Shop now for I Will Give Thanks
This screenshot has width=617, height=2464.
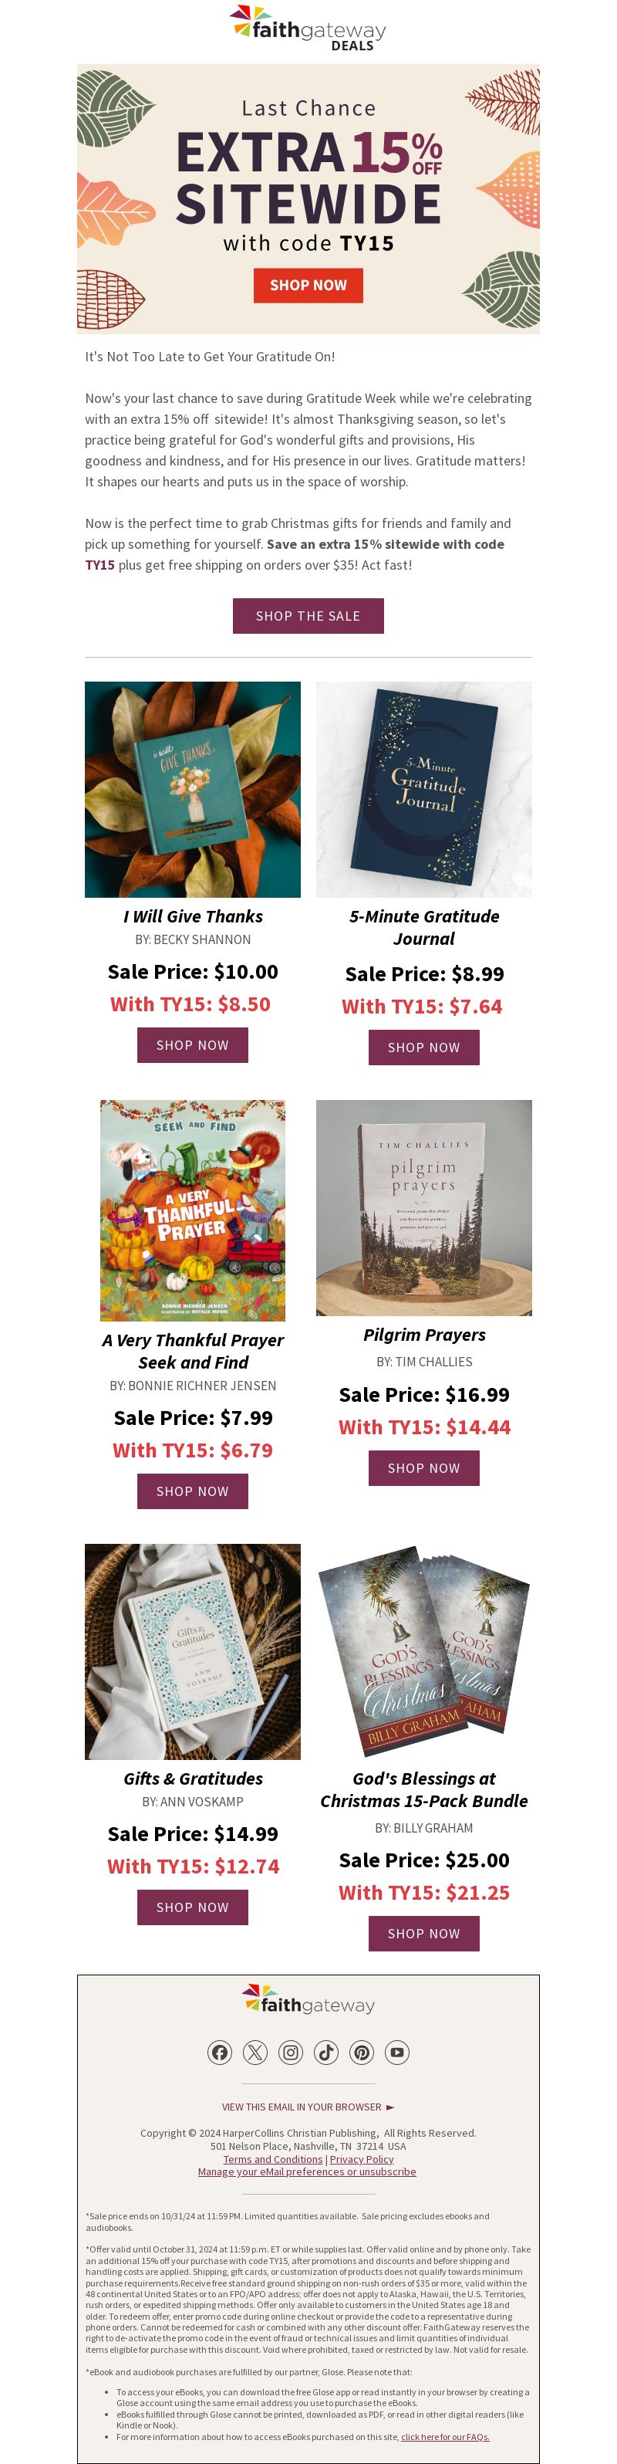coord(192,1044)
